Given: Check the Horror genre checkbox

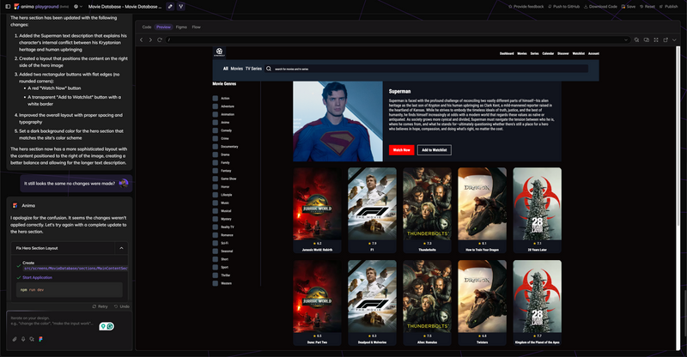Looking at the screenshot, I should [x=216, y=186].
